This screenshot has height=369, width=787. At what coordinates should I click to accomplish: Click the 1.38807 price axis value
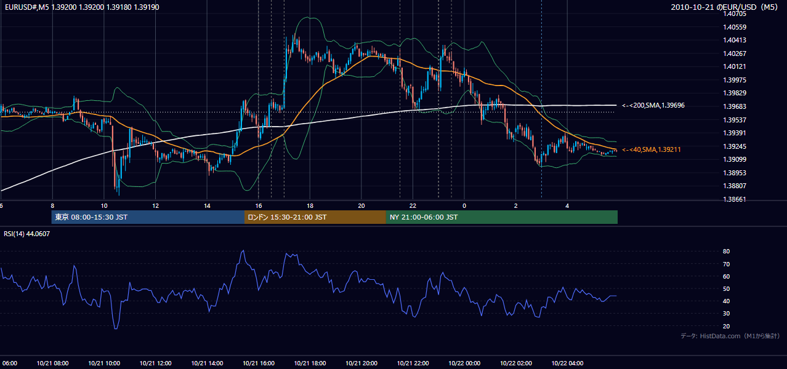[x=735, y=186]
